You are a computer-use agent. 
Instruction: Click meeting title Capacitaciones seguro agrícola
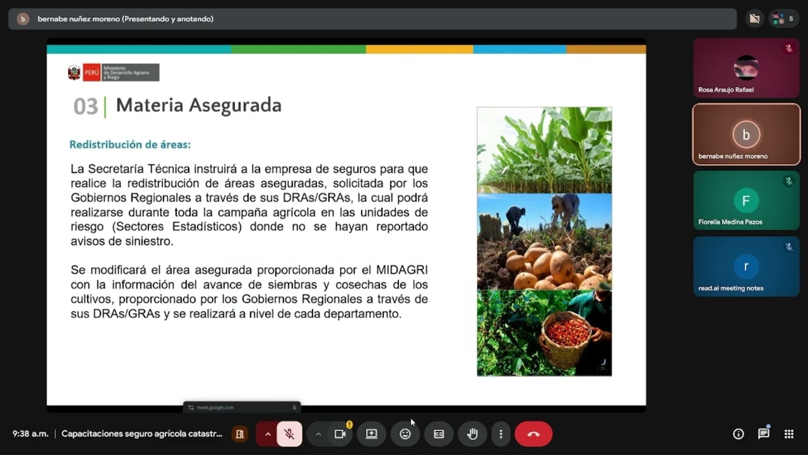pyautogui.click(x=142, y=434)
